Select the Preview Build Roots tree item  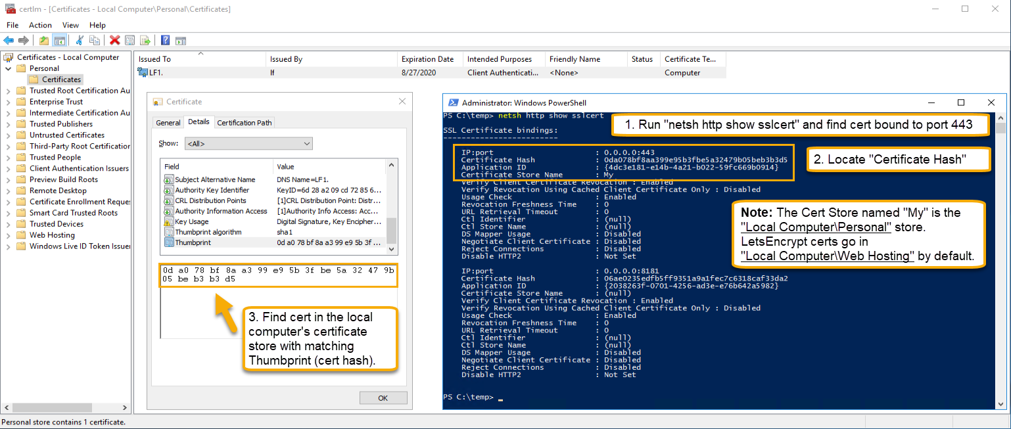[64, 179]
